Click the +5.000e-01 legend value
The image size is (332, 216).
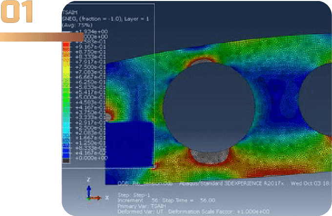pyautogui.click(x=90, y=97)
